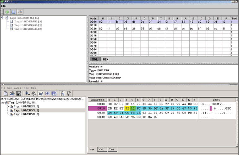This screenshot has width=239, height=155.
Task: Open the File menu in the top window
Action: point(3,6)
